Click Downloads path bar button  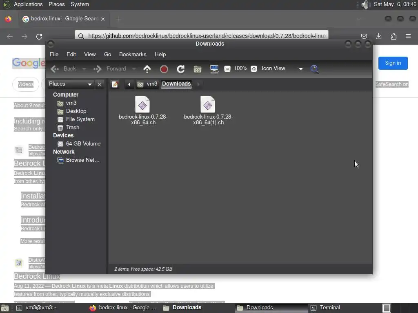pyautogui.click(x=176, y=84)
